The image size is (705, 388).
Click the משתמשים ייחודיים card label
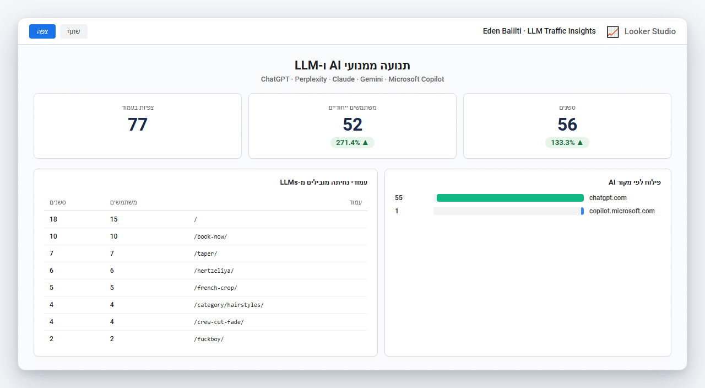(x=352, y=107)
